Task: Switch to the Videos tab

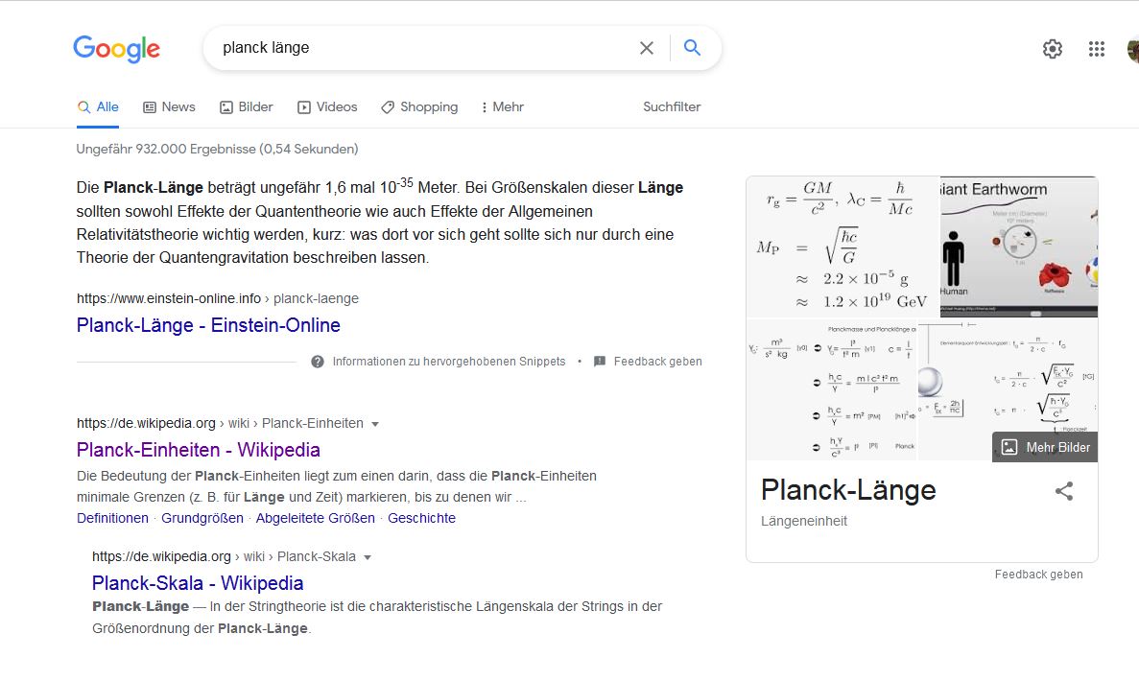Action: point(327,107)
